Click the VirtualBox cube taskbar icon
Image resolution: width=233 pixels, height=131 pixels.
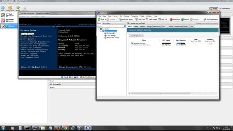[80, 128]
